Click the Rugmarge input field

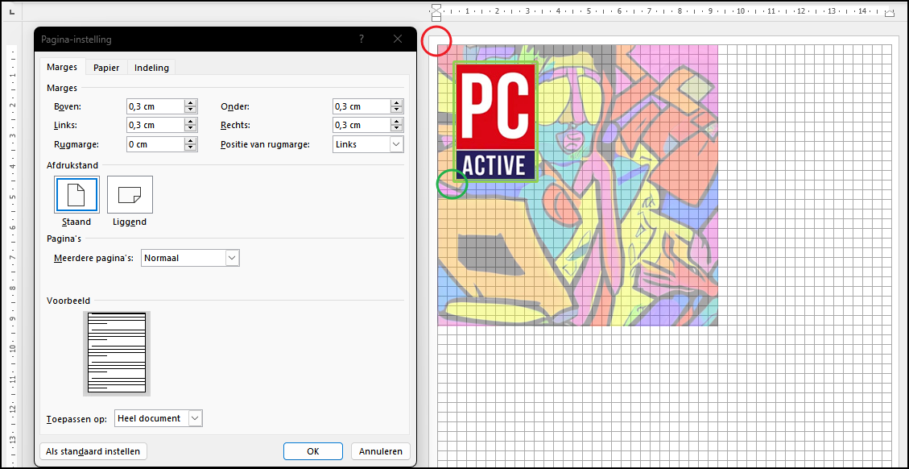click(x=155, y=144)
